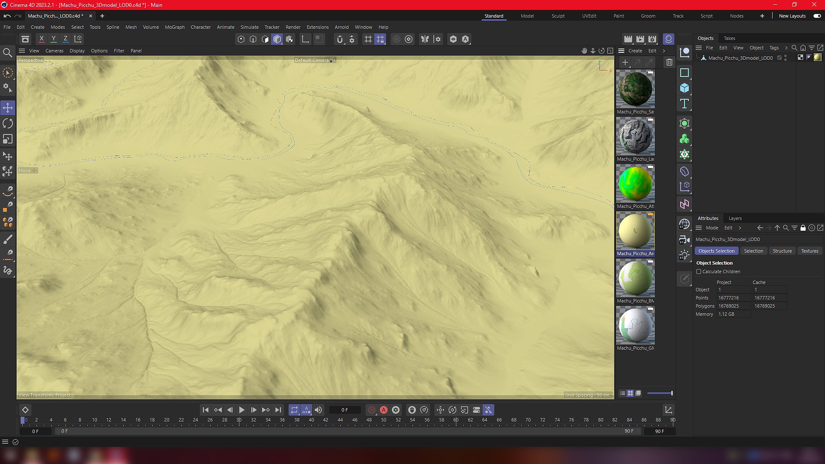Click the Edit Render Settings icon
825x464 pixels.
click(x=652, y=39)
